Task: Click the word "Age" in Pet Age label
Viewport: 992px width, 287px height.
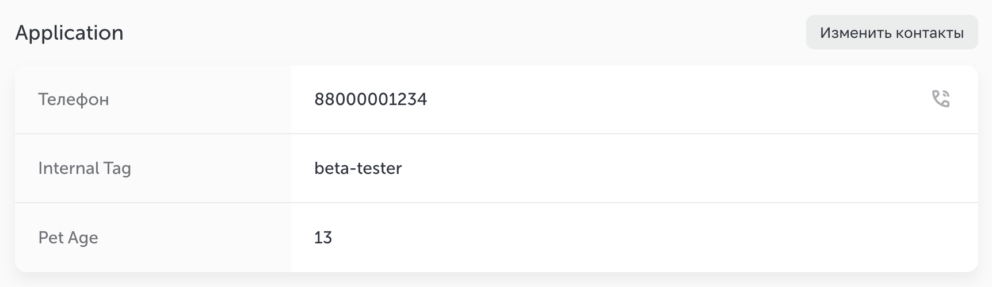Action: [x=83, y=238]
